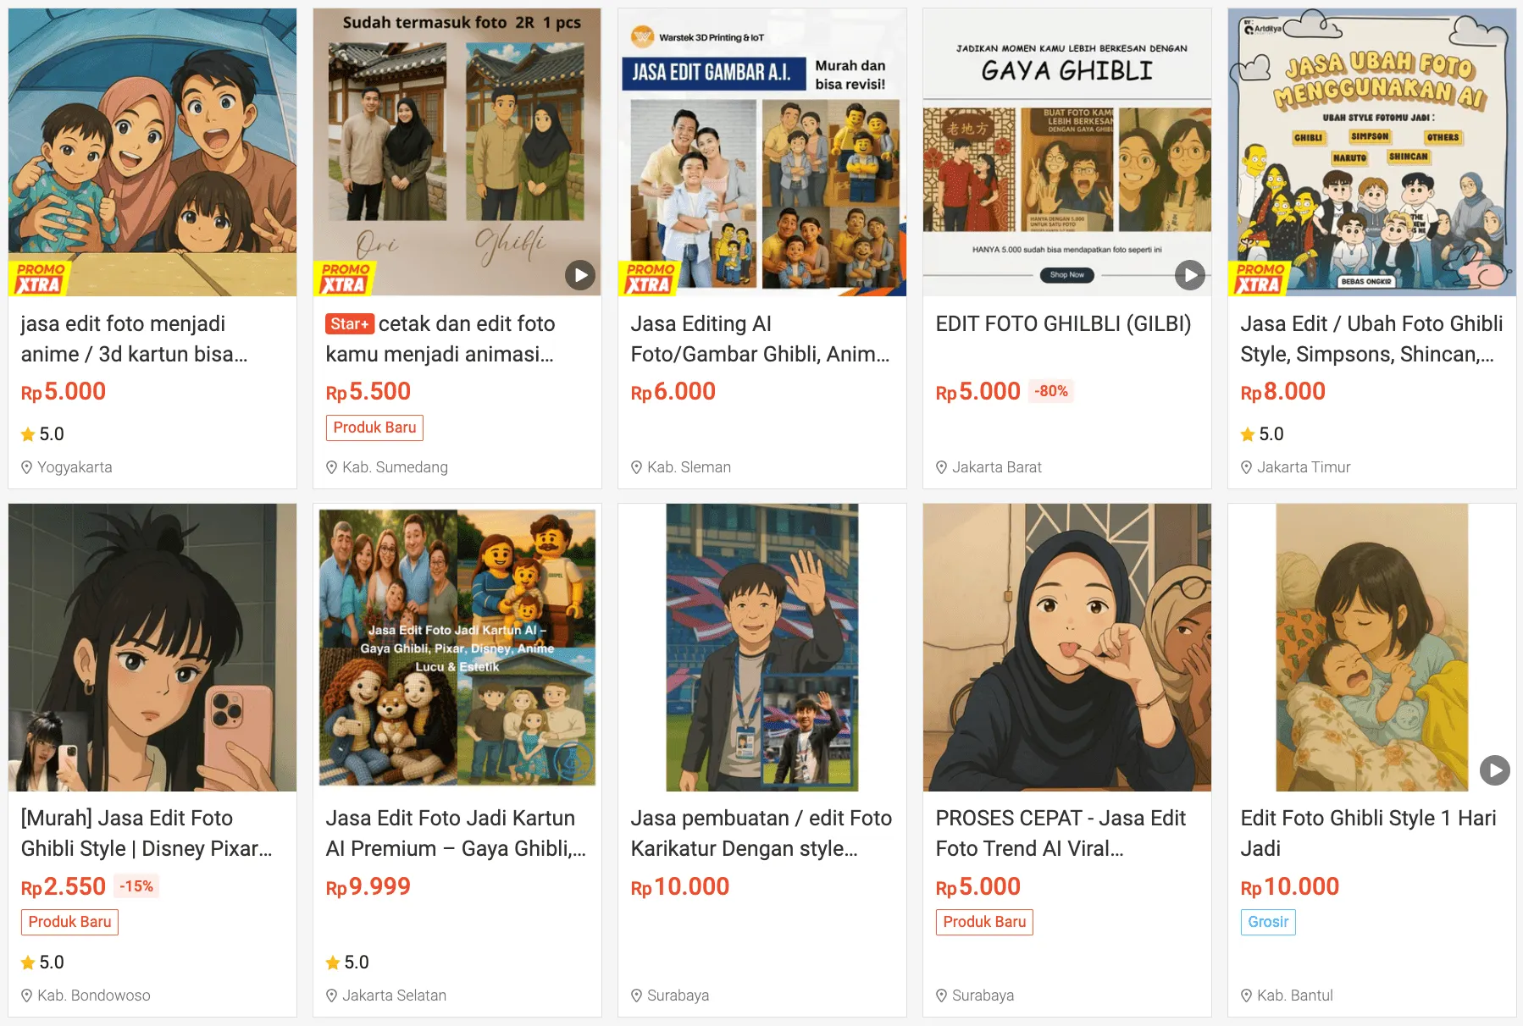Click the -80% discount badge

pos(1051,391)
